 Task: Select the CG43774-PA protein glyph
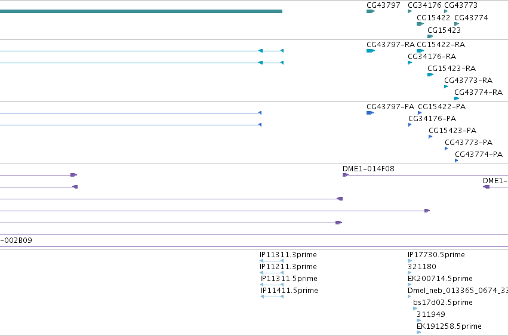[457, 161]
